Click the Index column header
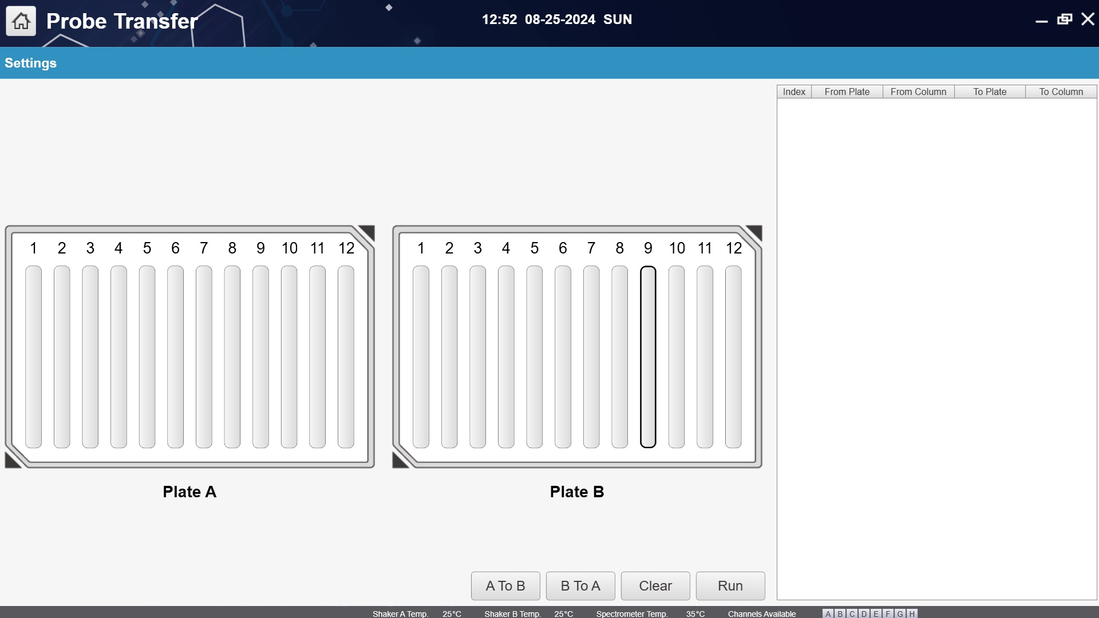This screenshot has width=1099, height=618. [x=794, y=92]
